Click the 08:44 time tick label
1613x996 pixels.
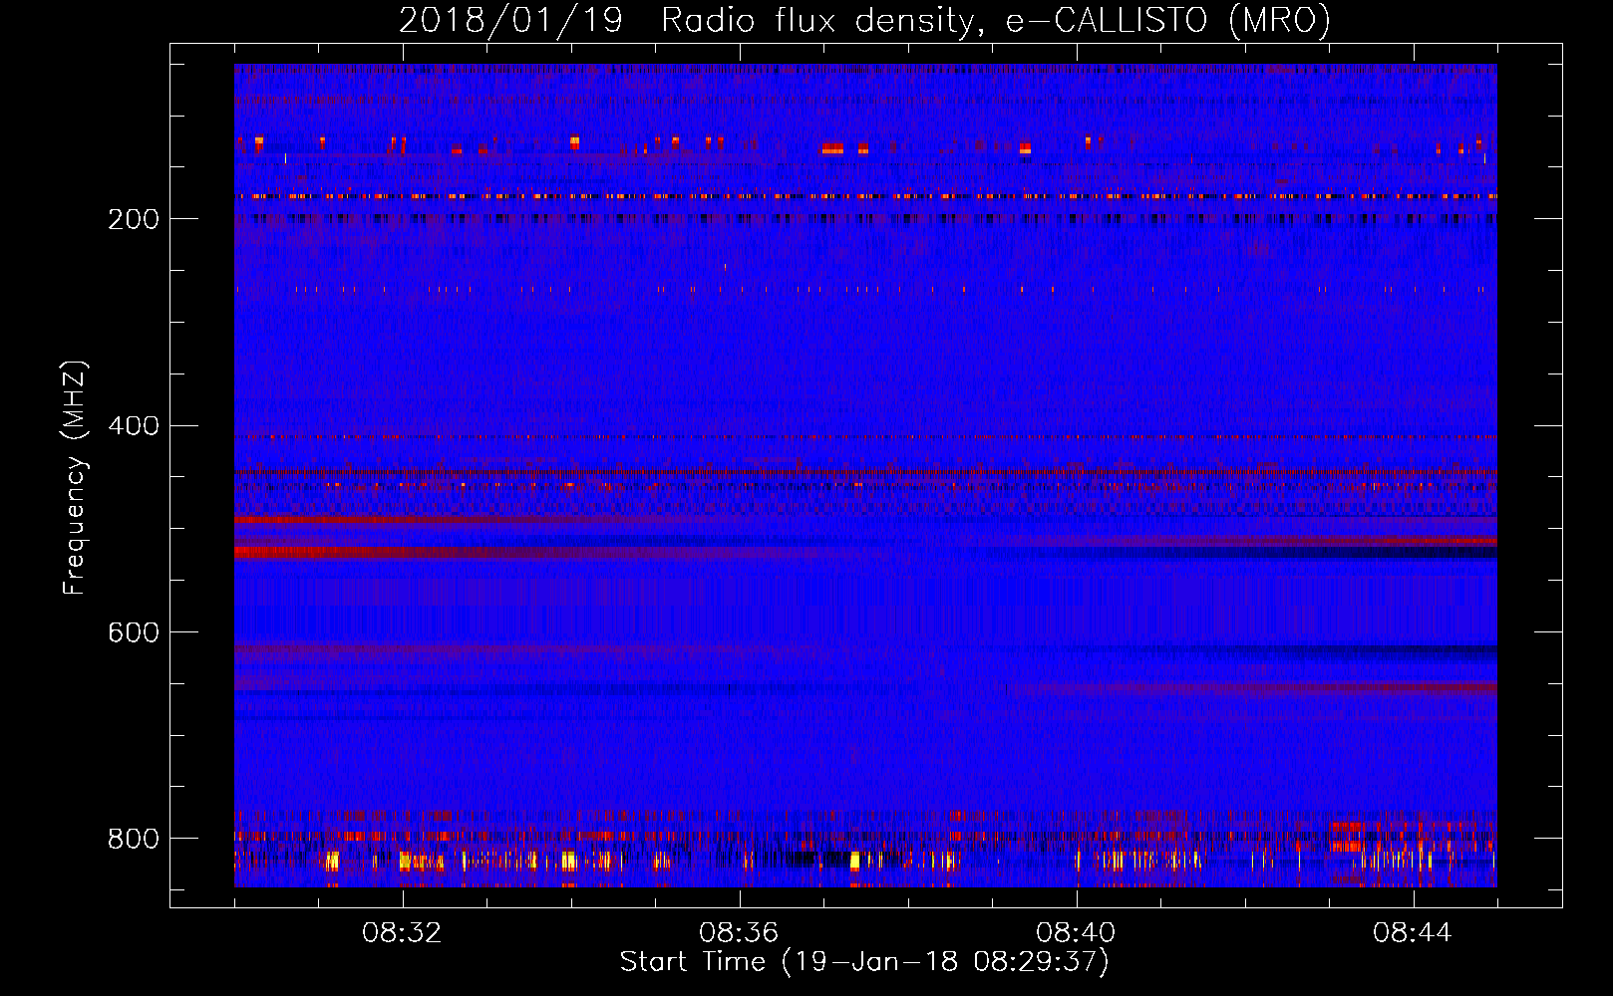coord(1413,933)
